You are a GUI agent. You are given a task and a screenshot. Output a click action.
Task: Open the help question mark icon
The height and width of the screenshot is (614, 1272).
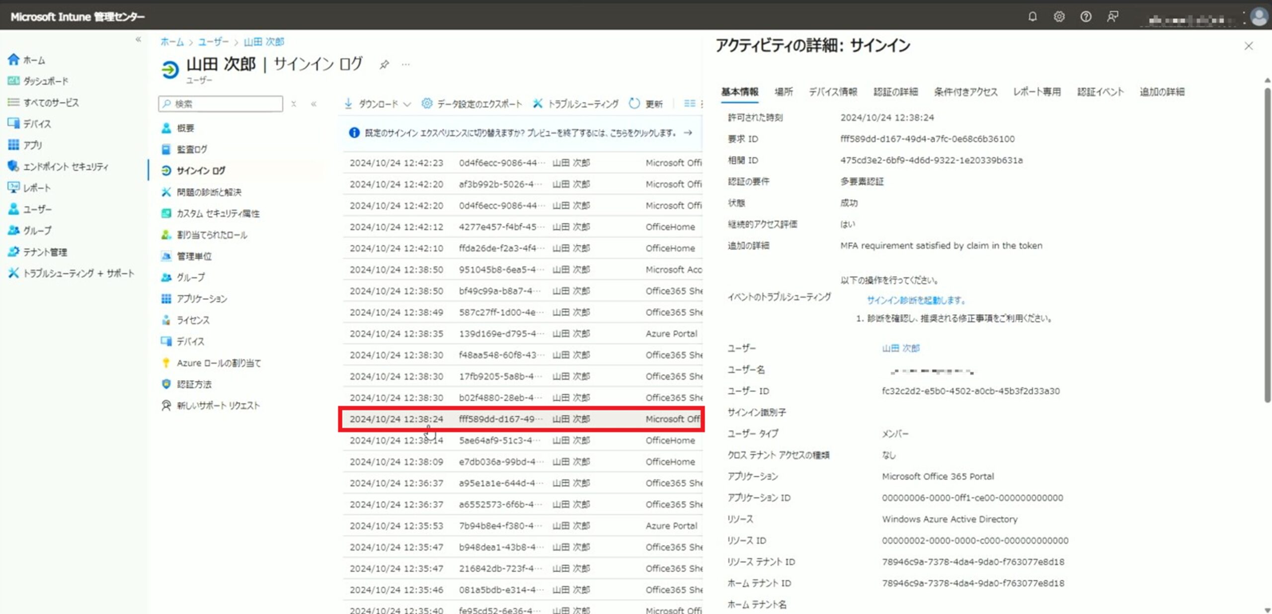pyautogui.click(x=1086, y=16)
